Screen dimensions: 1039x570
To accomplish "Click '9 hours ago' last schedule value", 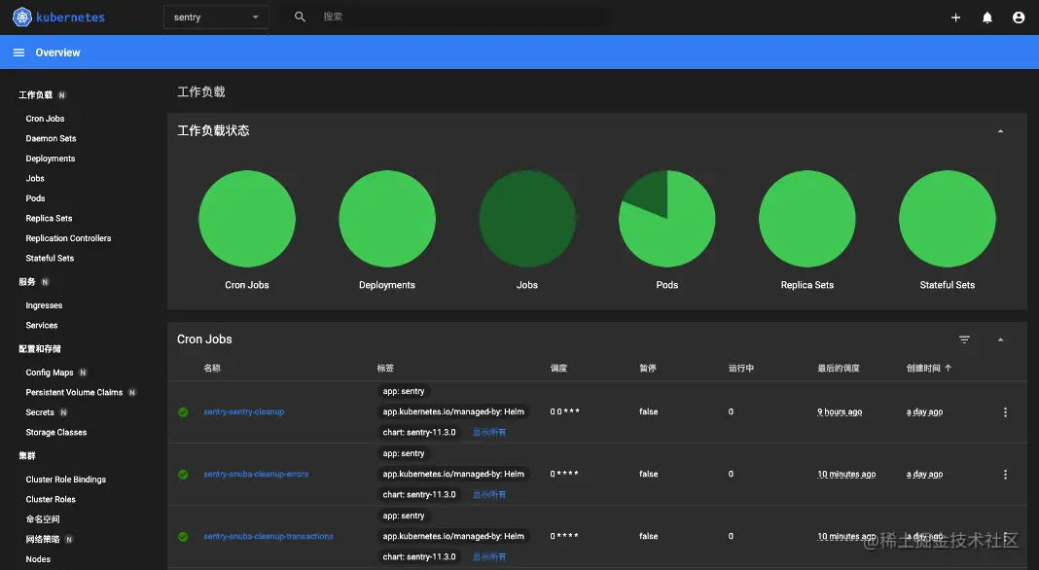I will coord(840,411).
